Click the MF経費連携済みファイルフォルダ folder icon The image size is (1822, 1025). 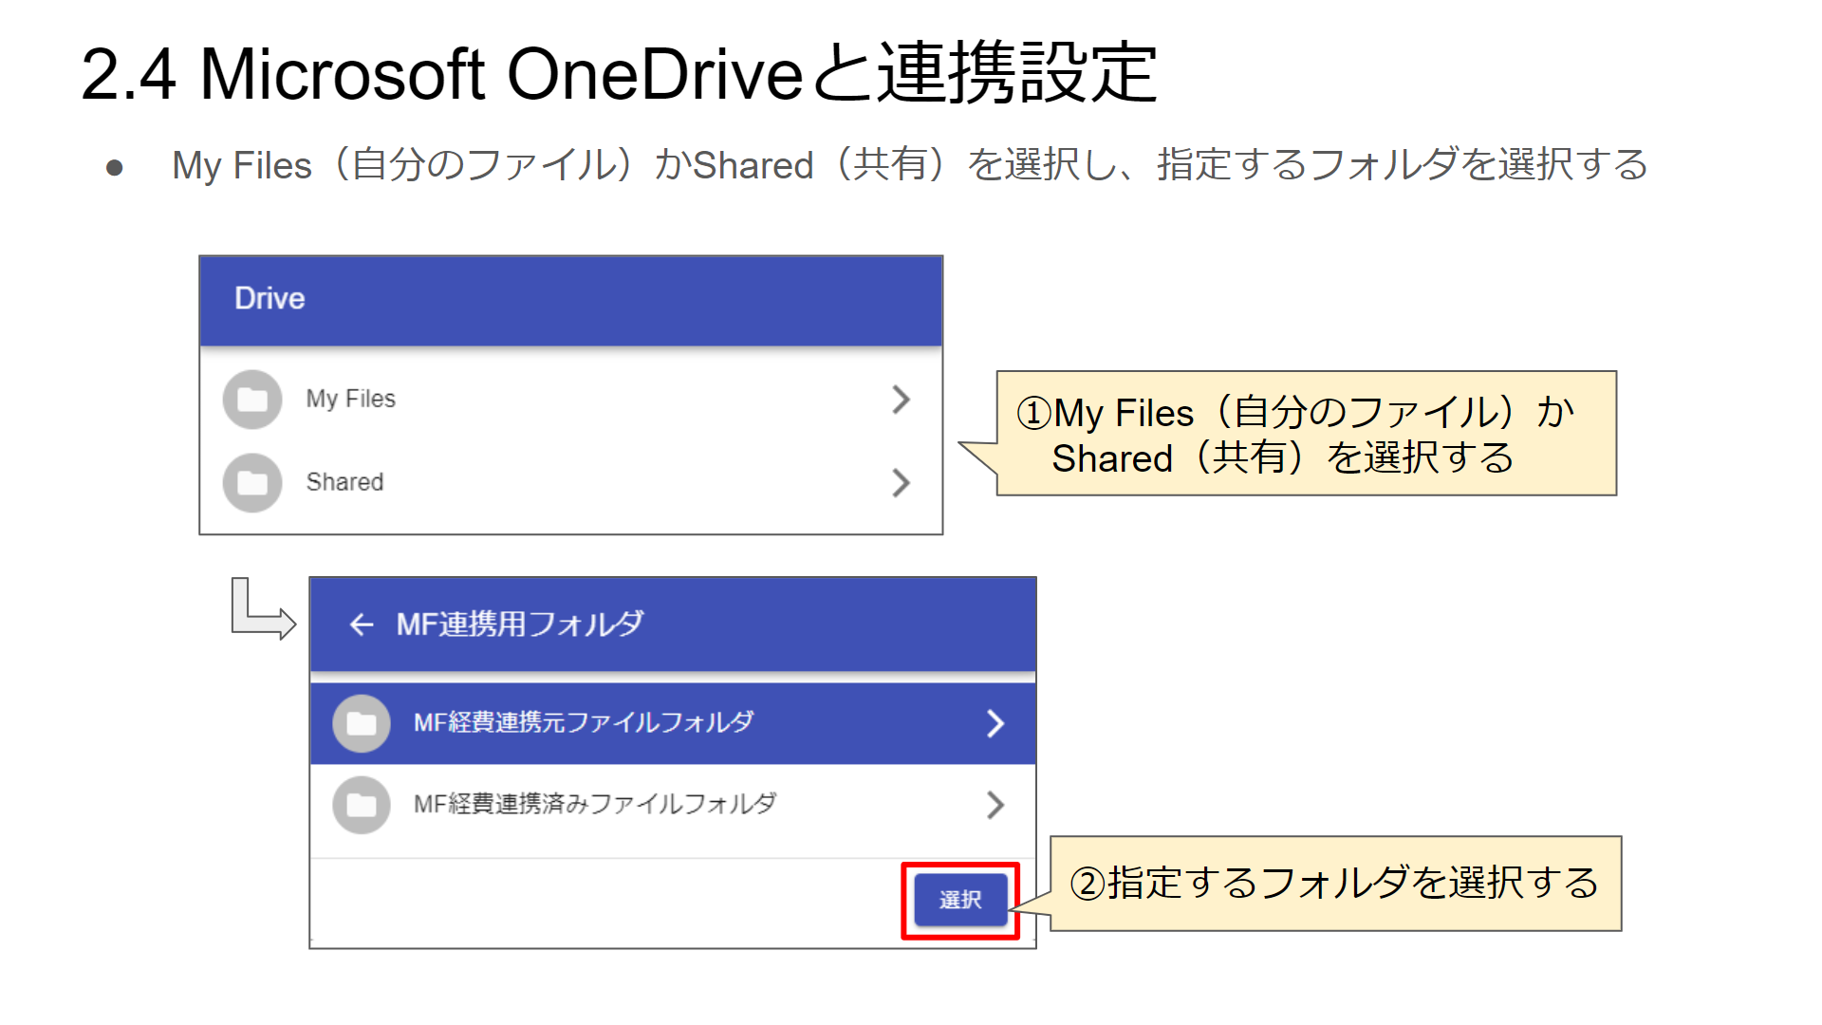tap(362, 806)
